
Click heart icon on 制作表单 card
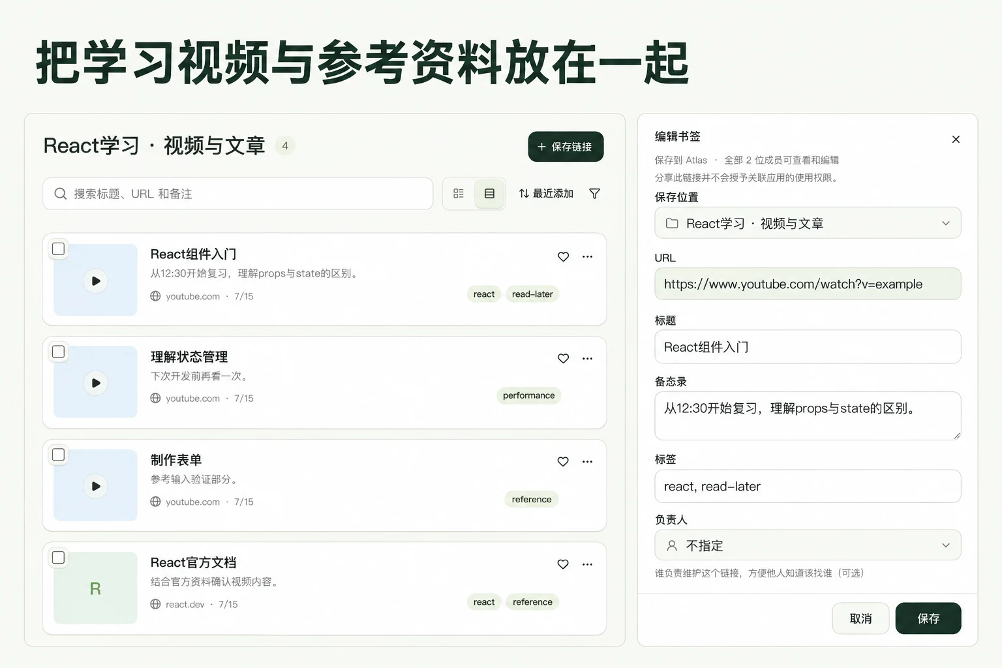click(x=564, y=462)
